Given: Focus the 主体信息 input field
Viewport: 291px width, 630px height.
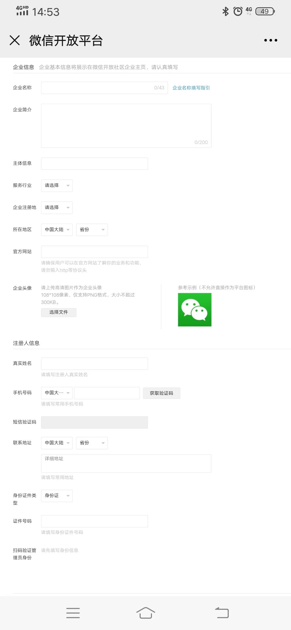Looking at the screenshot, I should [x=94, y=164].
